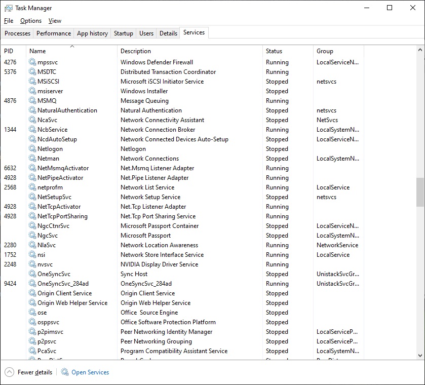Sort services by PID column header
The image size is (425, 385).
13,51
